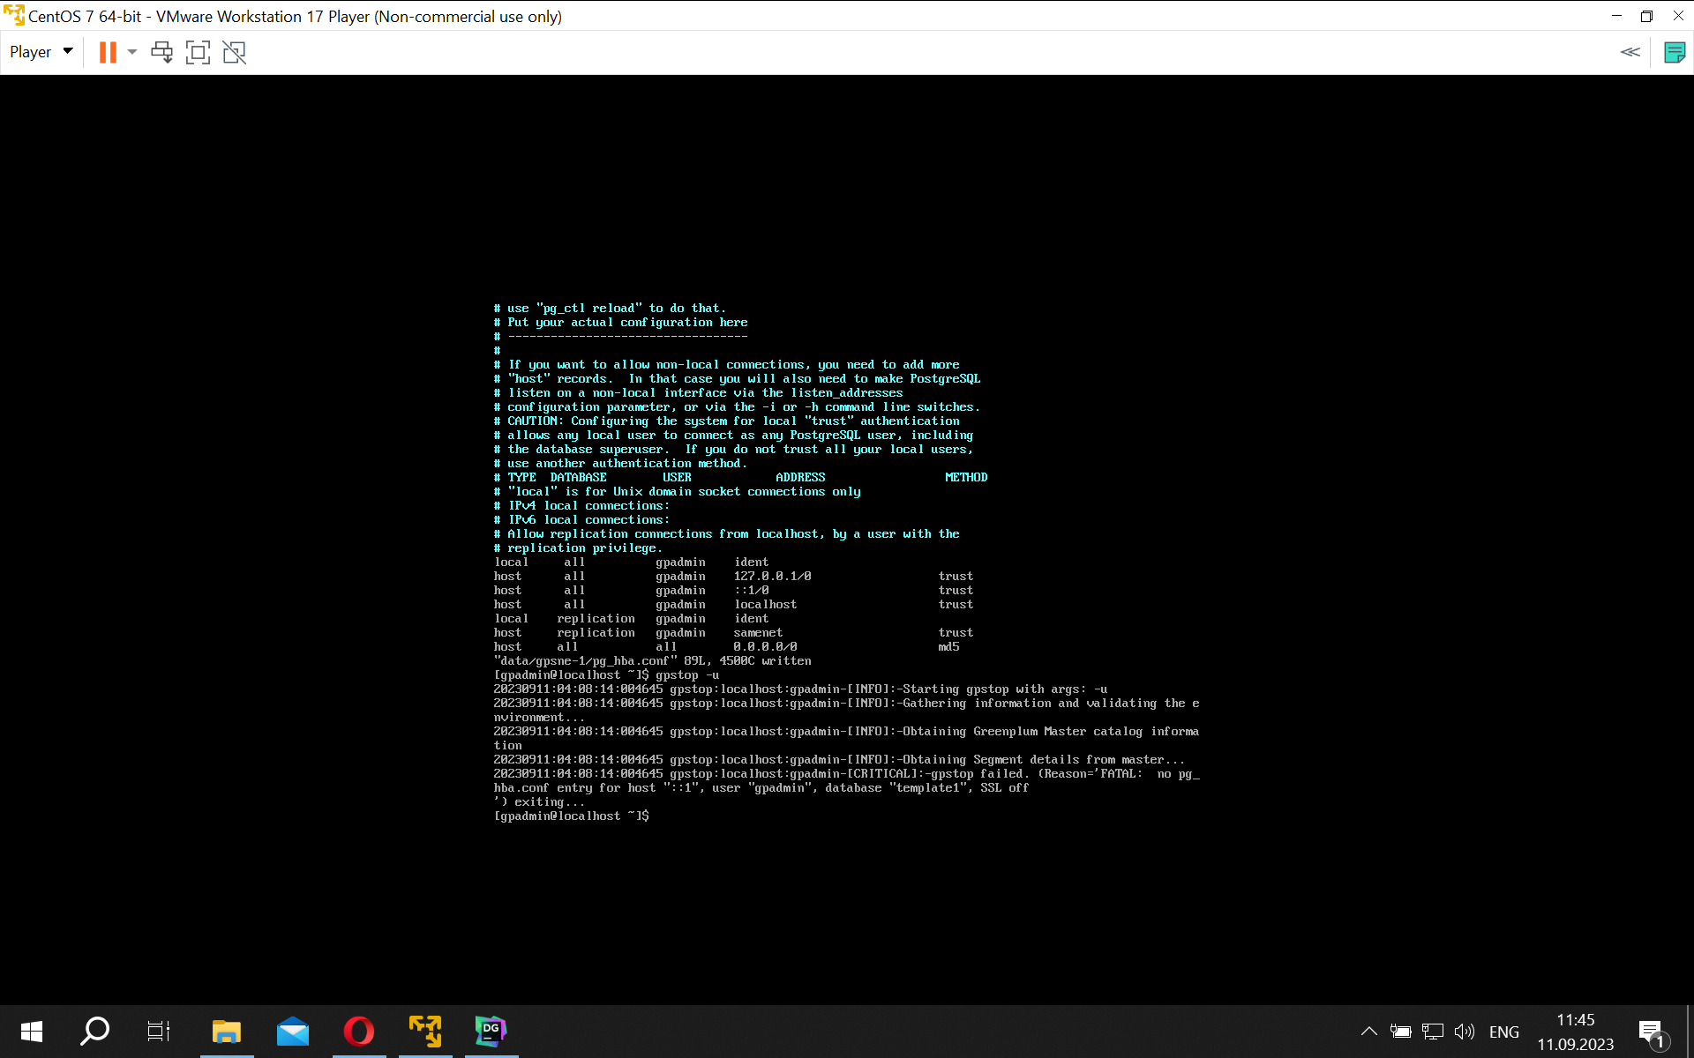
Task: Pause the virtual machine
Action: pyautogui.click(x=108, y=52)
